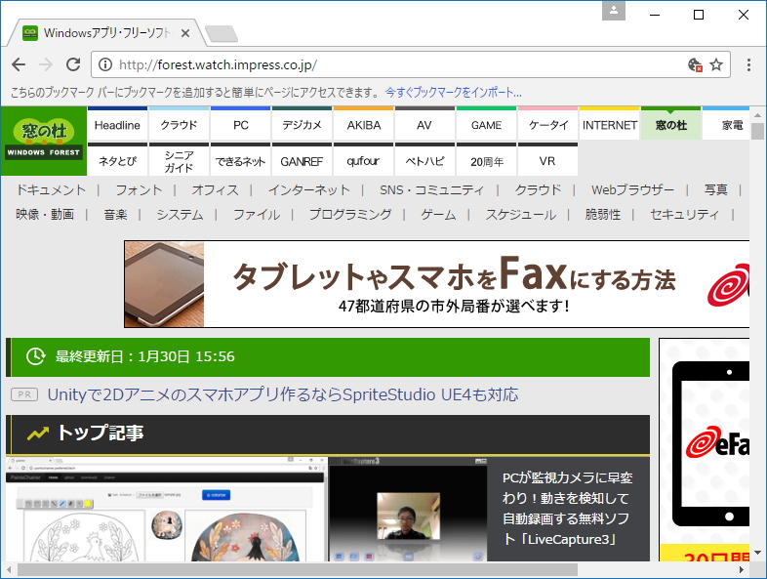The image size is (767, 579).
Task: Close the Windowsアプリ・フリーソフト tab
Action: (x=184, y=33)
